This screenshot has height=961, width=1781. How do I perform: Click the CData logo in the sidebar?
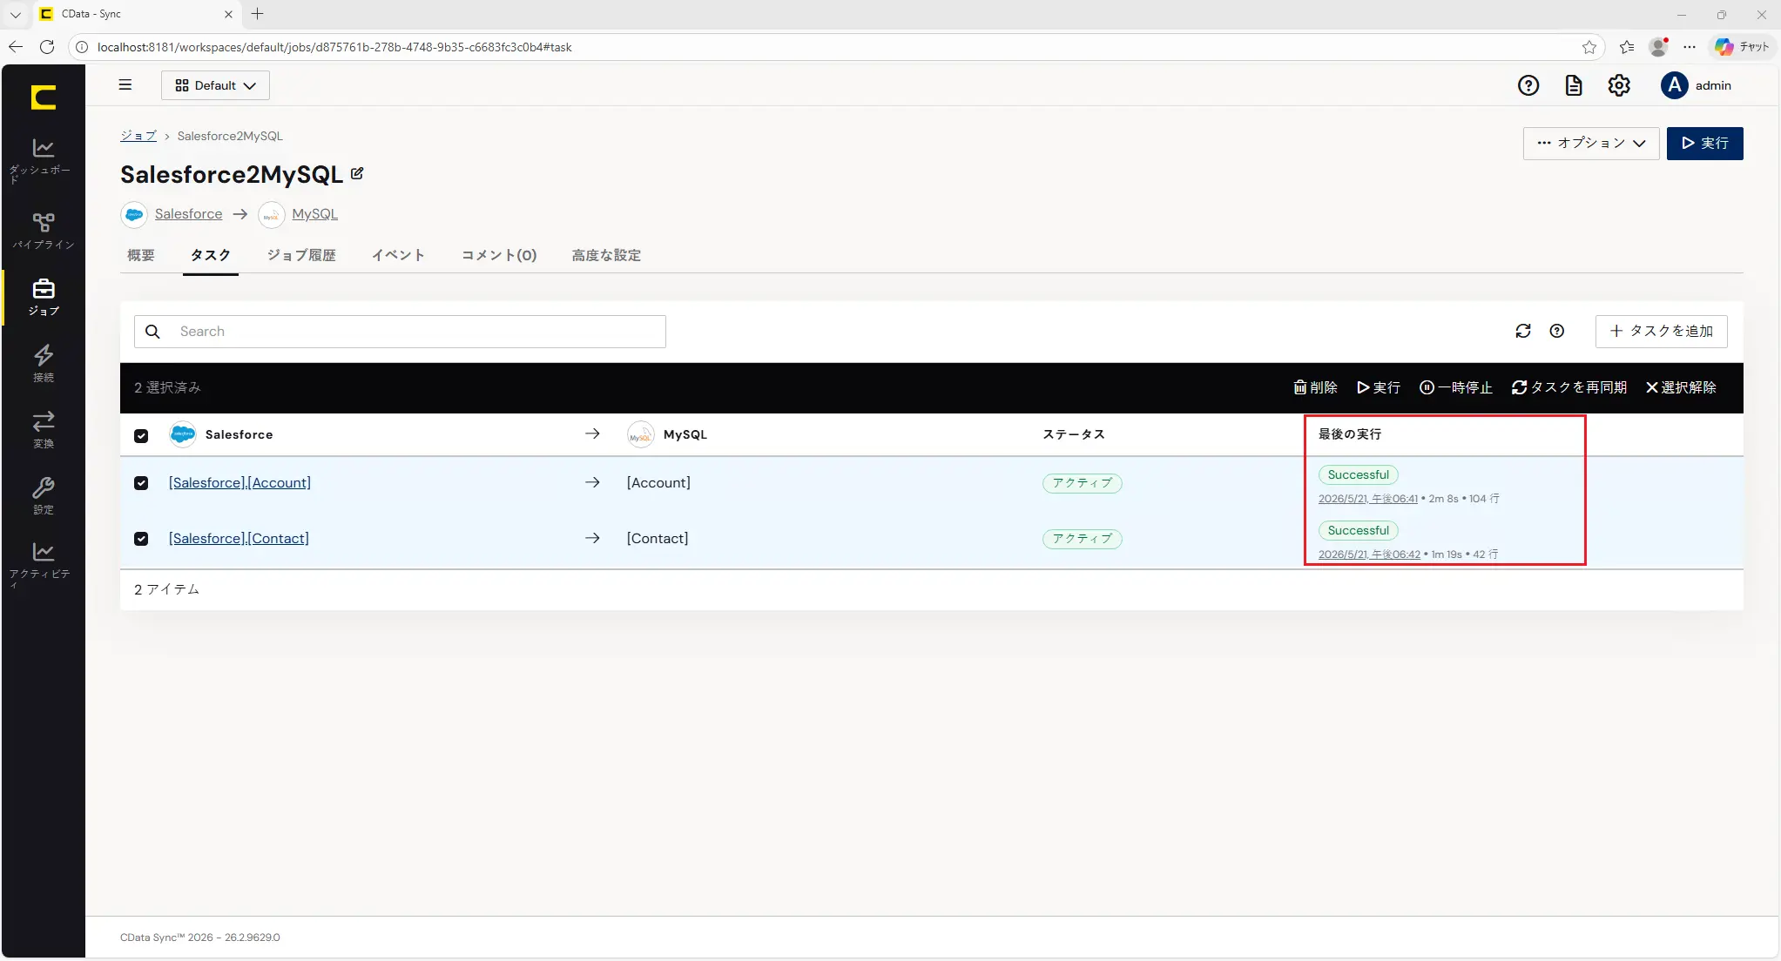point(43,97)
